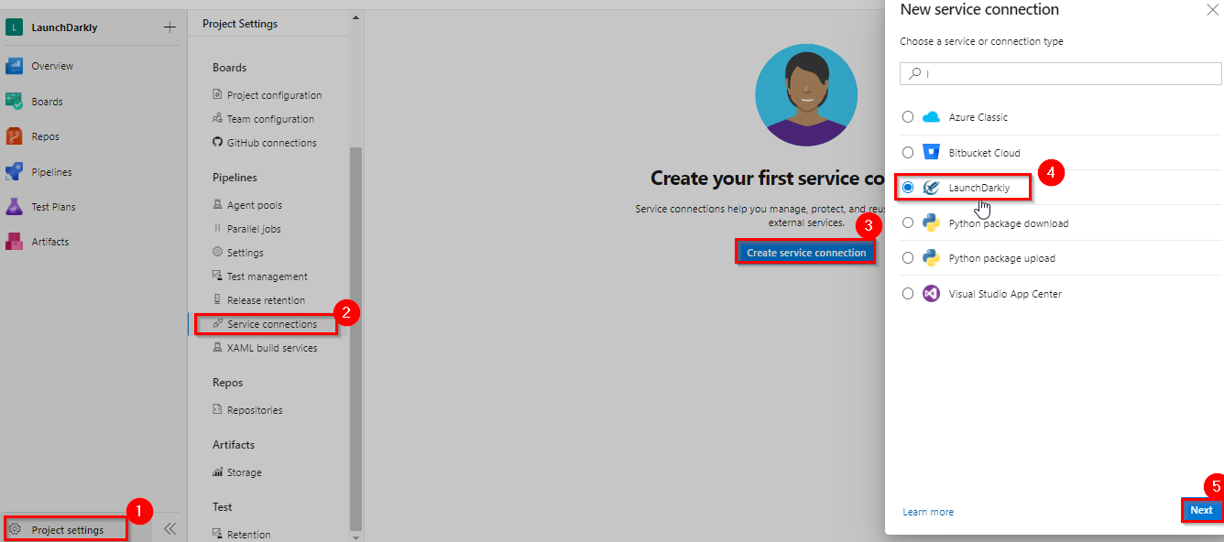Click the GitHub connections icon
This screenshot has width=1224, height=542.
pos(218,143)
